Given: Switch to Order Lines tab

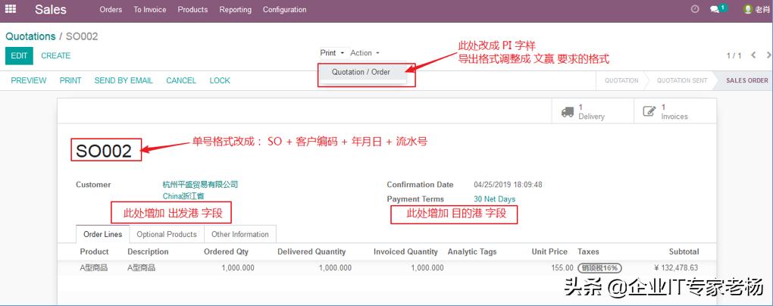Looking at the screenshot, I should tap(102, 234).
